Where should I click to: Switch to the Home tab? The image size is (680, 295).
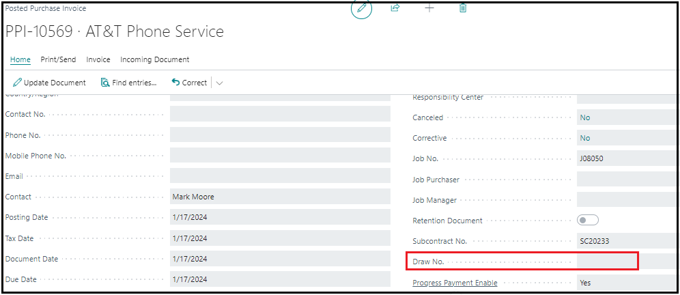(20, 59)
